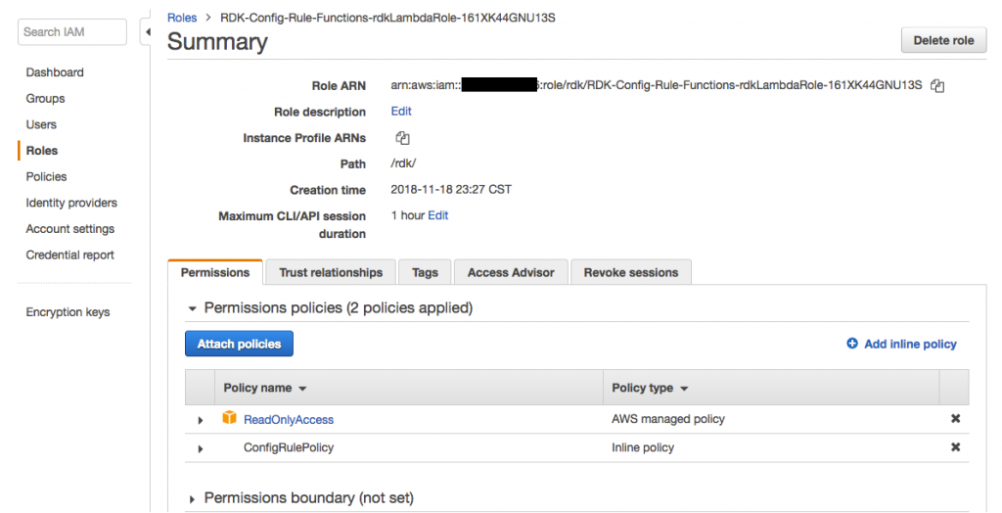Focus the Search IAM input field
The width and height of the screenshot is (1002, 513).
pyautogui.click(x=72, y=32)
